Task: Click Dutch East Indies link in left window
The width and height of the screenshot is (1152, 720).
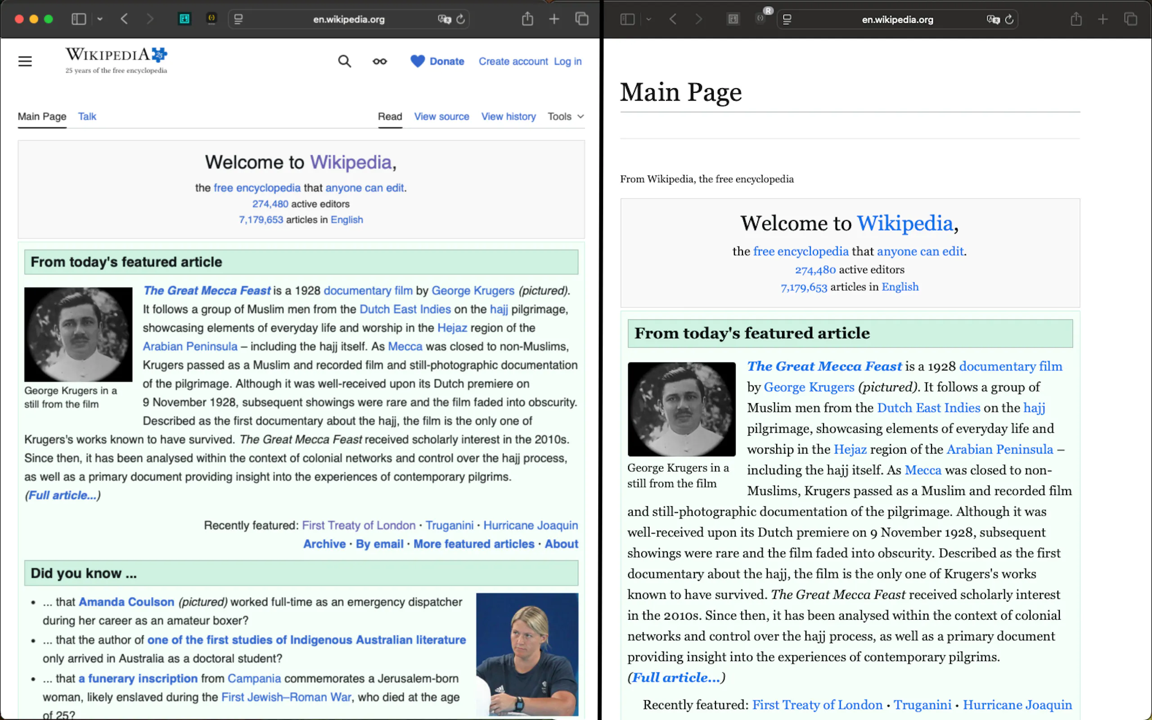Action: coord(405,309)
